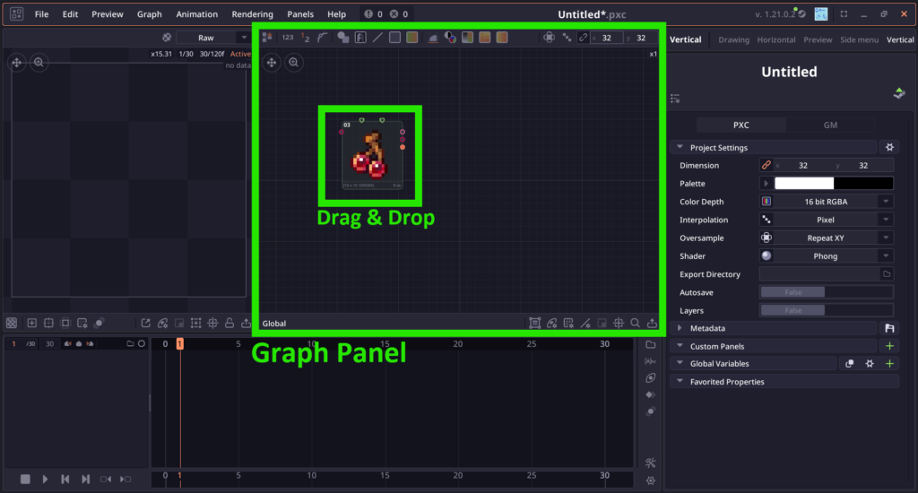Edit the graph toolbar x dimension field
918x493 pixels.
coord(607,38)
